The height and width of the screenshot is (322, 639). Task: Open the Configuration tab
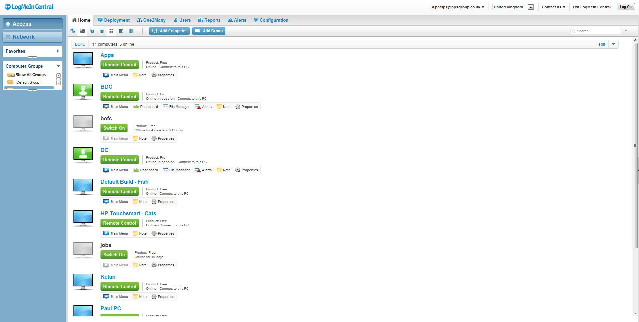pos(271,20)
